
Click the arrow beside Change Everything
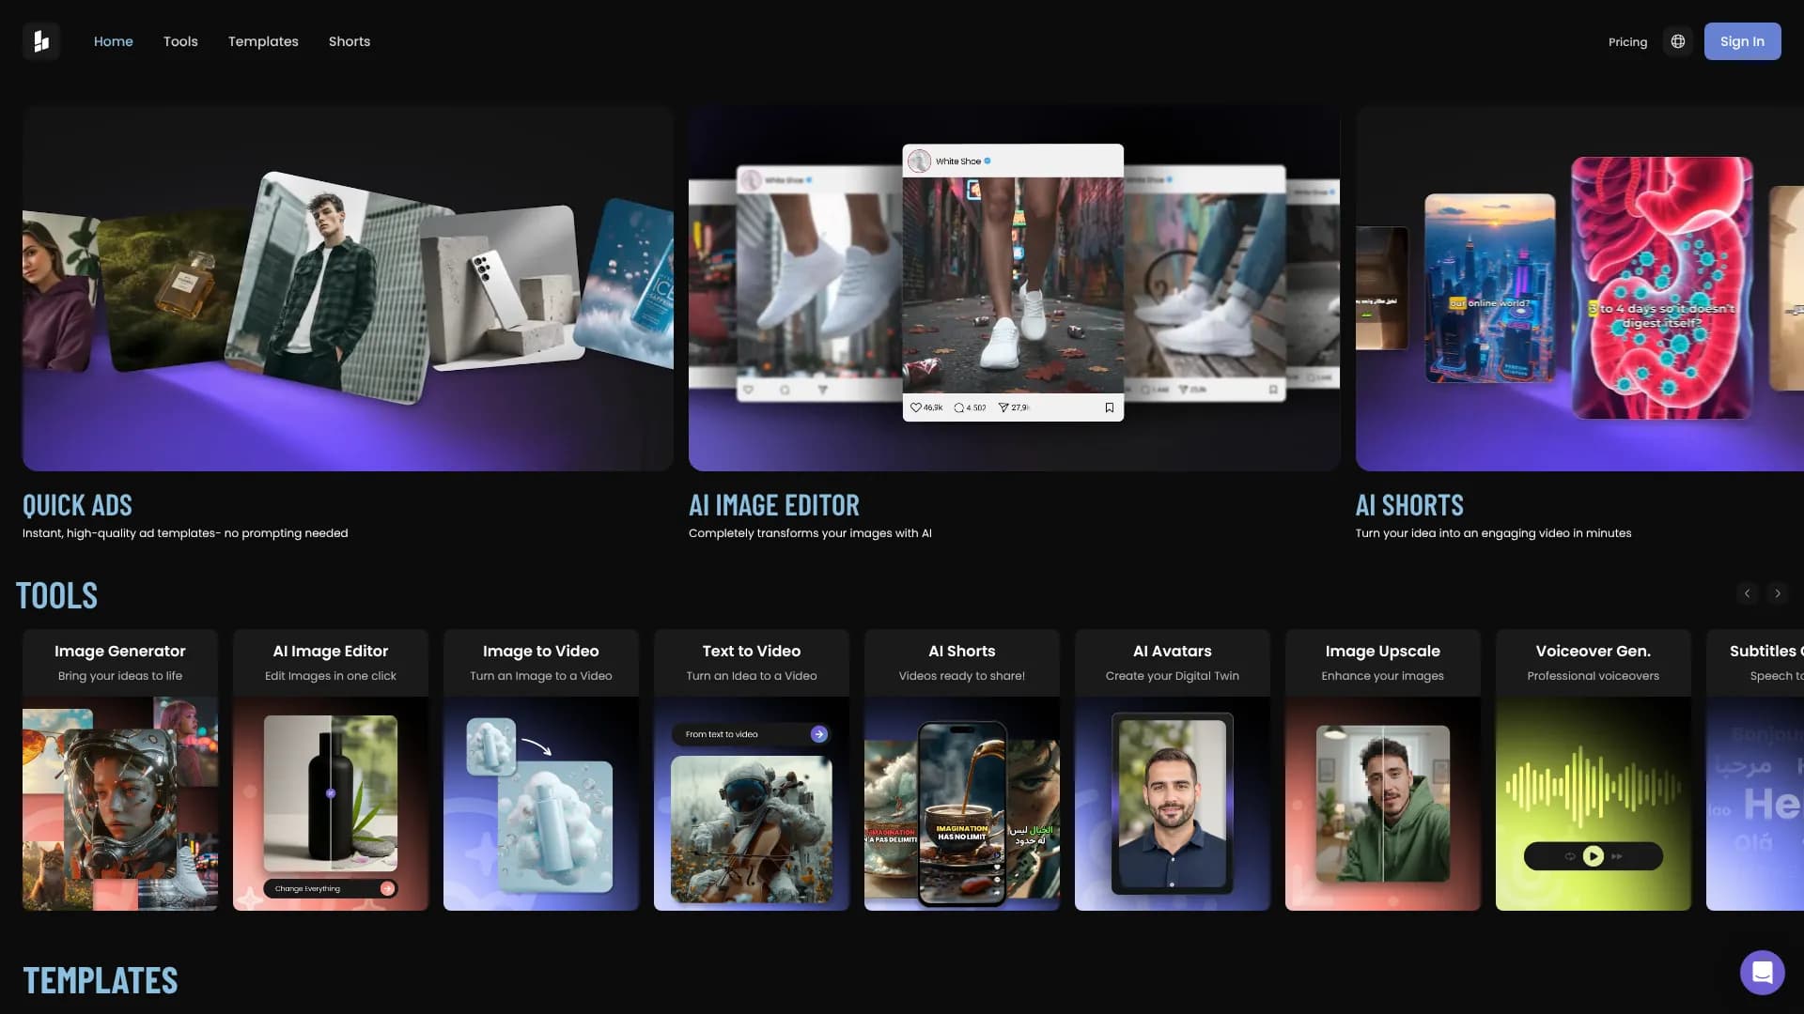click(x=387, y=888)
